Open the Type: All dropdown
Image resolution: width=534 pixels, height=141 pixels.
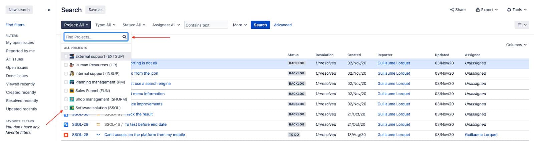(x=105, y=25)
